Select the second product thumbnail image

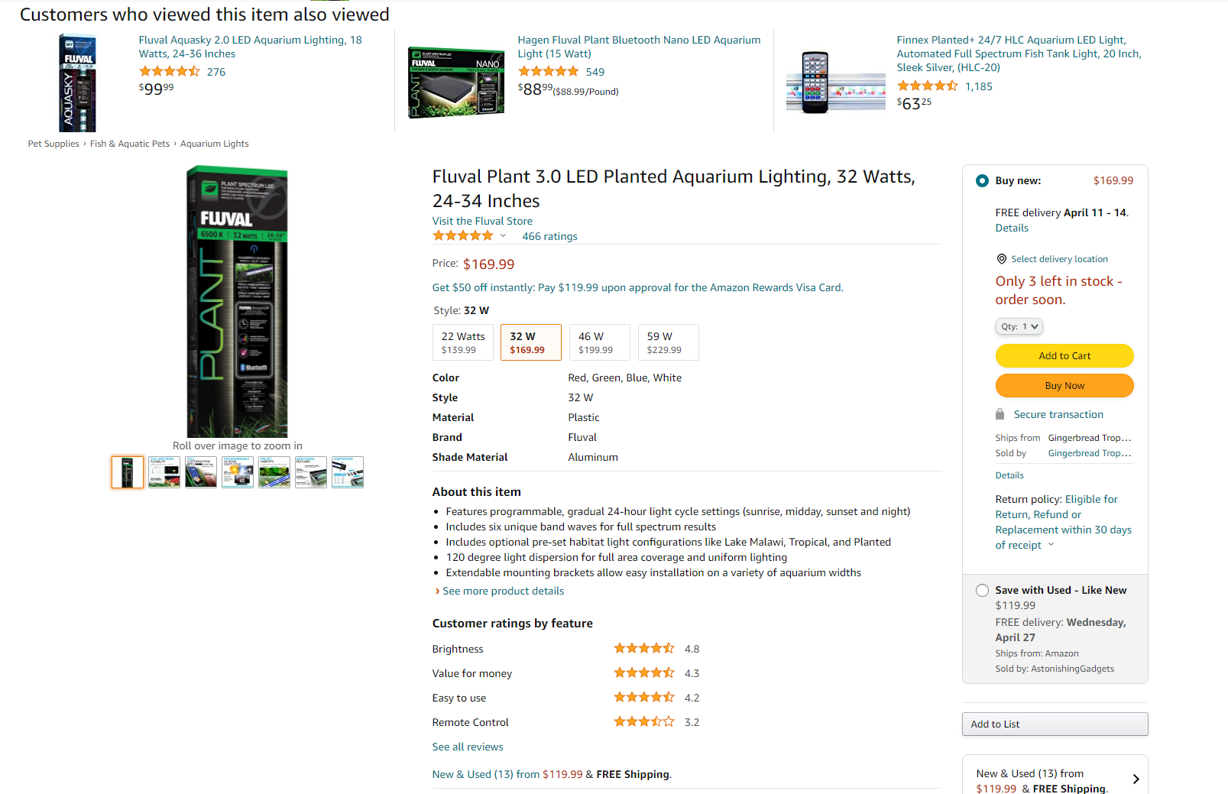coord(164,472)
